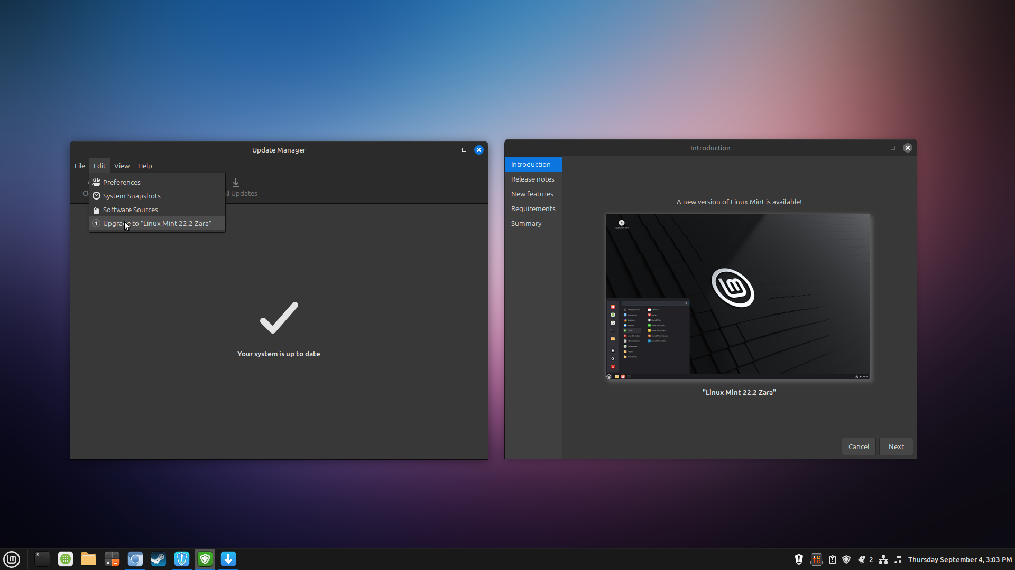The height and width of the screenshot is (570, 1015).
Task: Click 'A new version of Linux Mint is available!' text
Action: [x=739, y=202]
